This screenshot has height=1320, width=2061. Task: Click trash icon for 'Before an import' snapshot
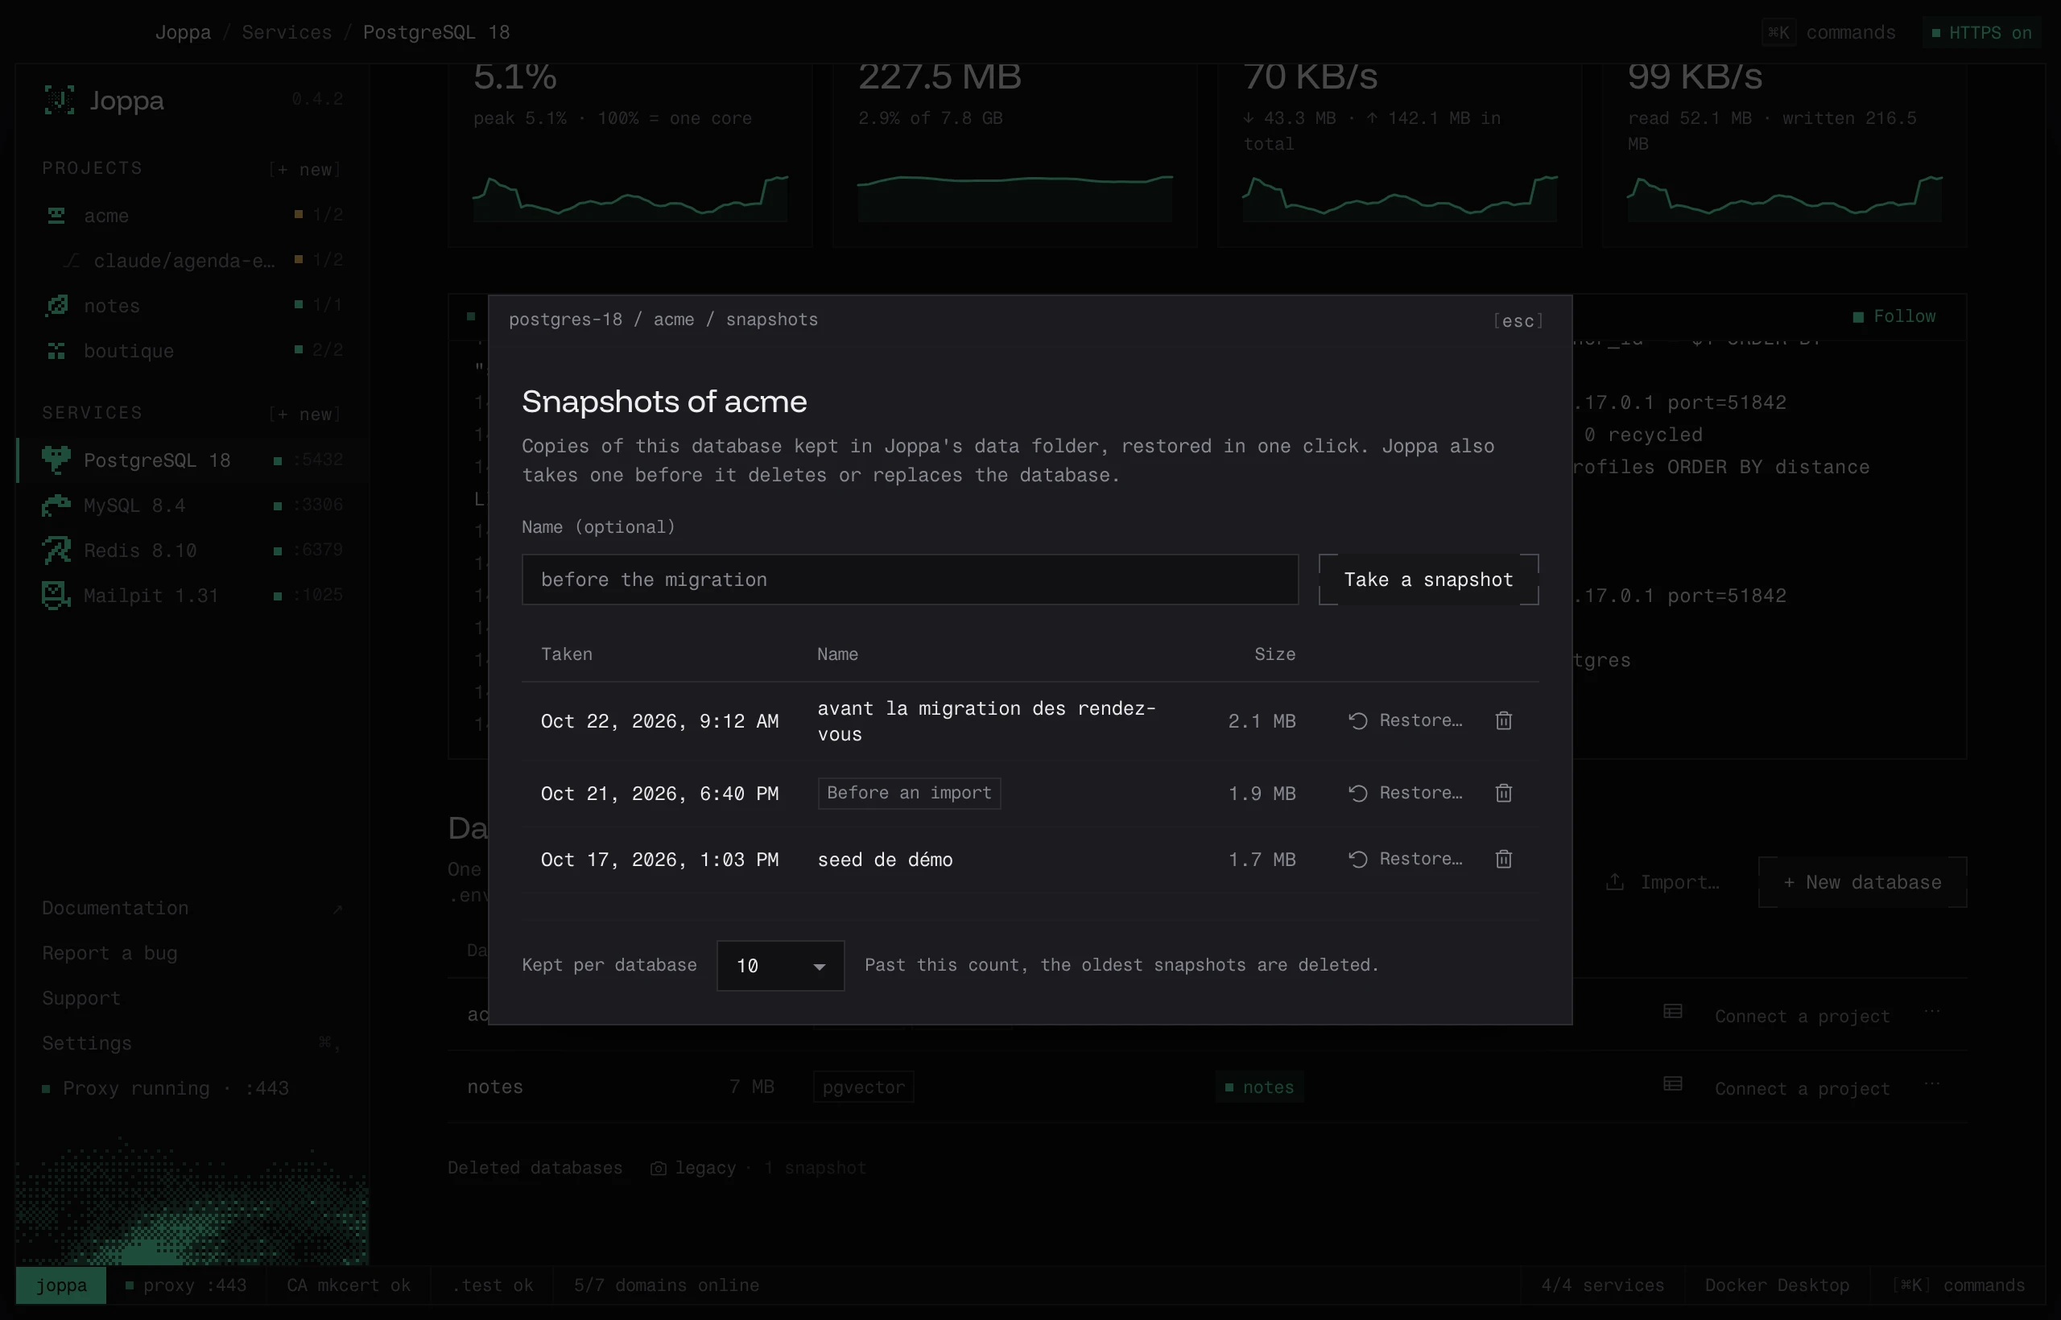click(1503, 793)
